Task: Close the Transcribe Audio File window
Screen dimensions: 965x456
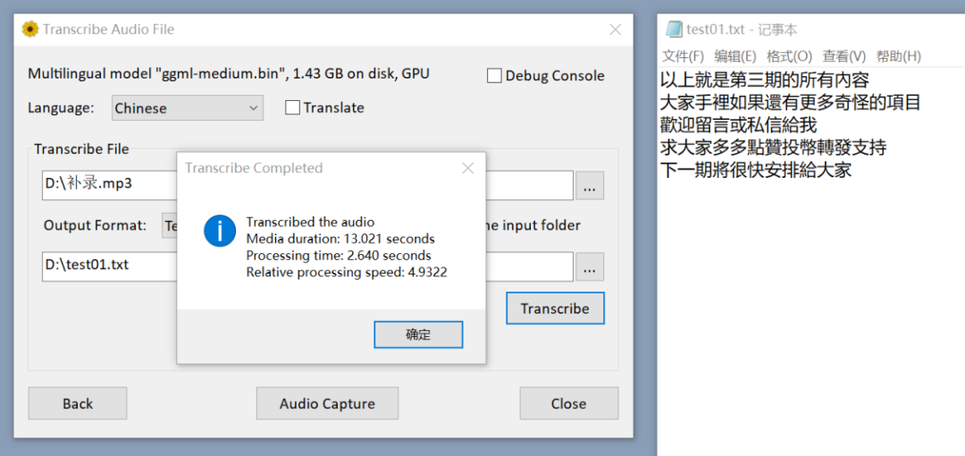Action: point(615,30)
